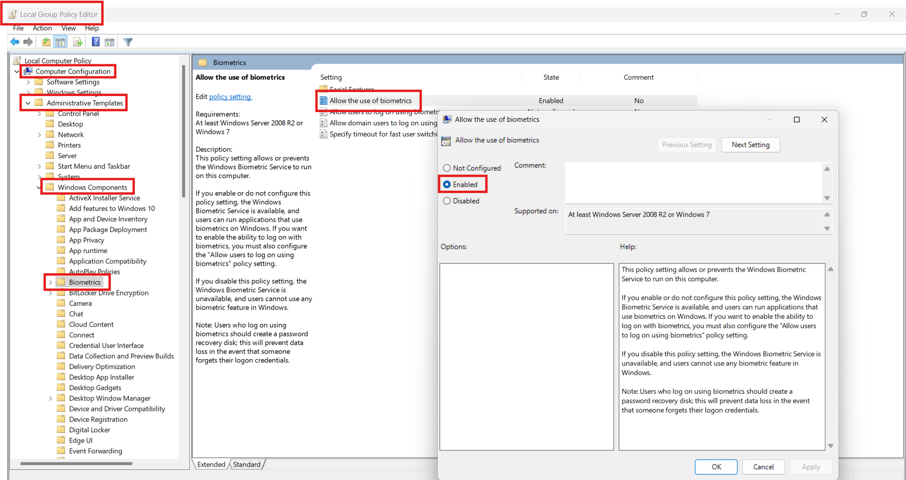The width and height of the screenshot is (906, 480).
Task: Expand the Biometrics tree node chevron
Action: point(51,283)
